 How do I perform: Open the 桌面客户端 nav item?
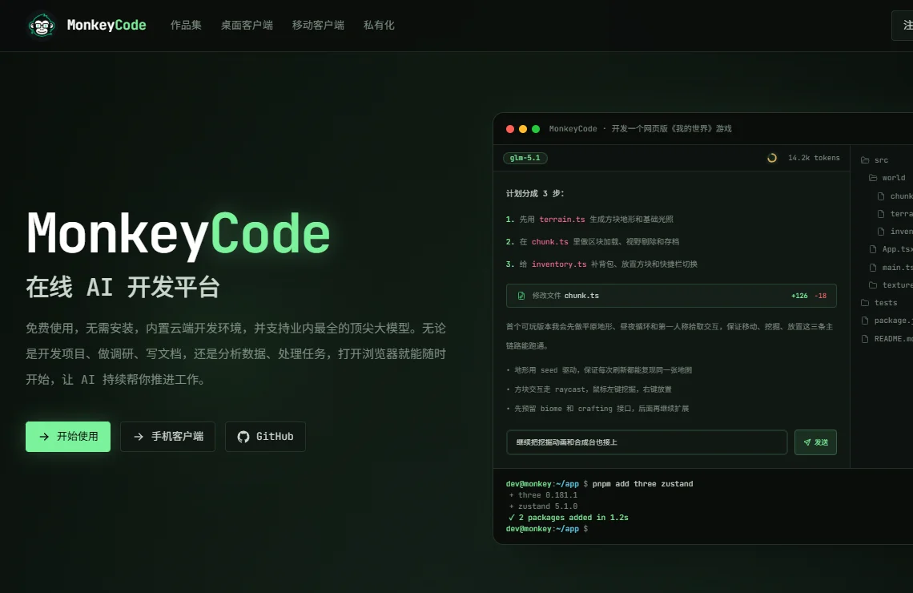coord(247,25)
